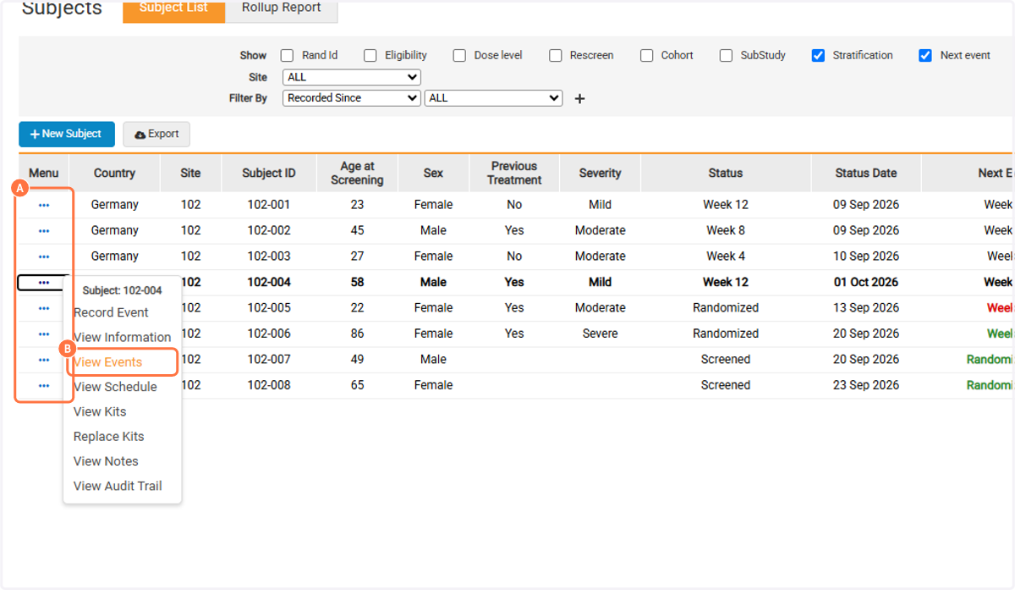
Task: Click the Status column header
Action: tap(726, 174)
